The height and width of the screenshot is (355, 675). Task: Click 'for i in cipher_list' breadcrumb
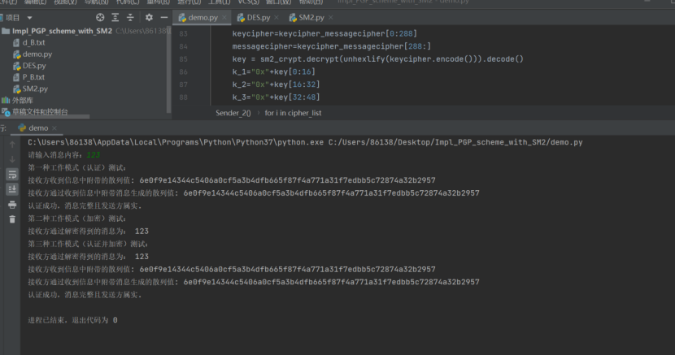pyautogui.click(x=293, y=113)
